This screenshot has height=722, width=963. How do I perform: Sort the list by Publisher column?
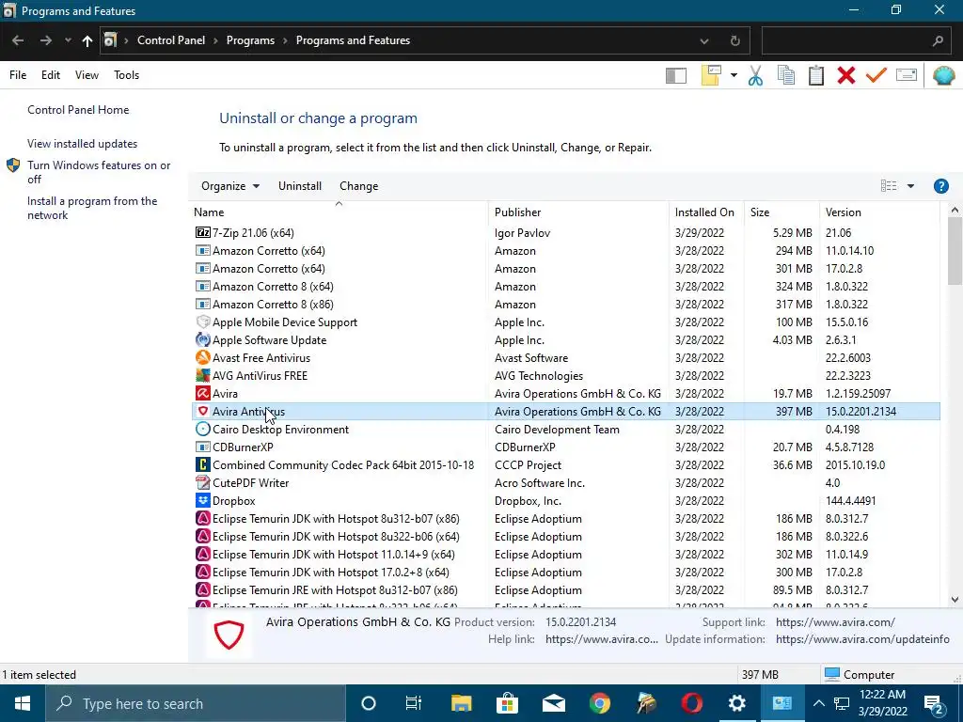tap(578, 212)
